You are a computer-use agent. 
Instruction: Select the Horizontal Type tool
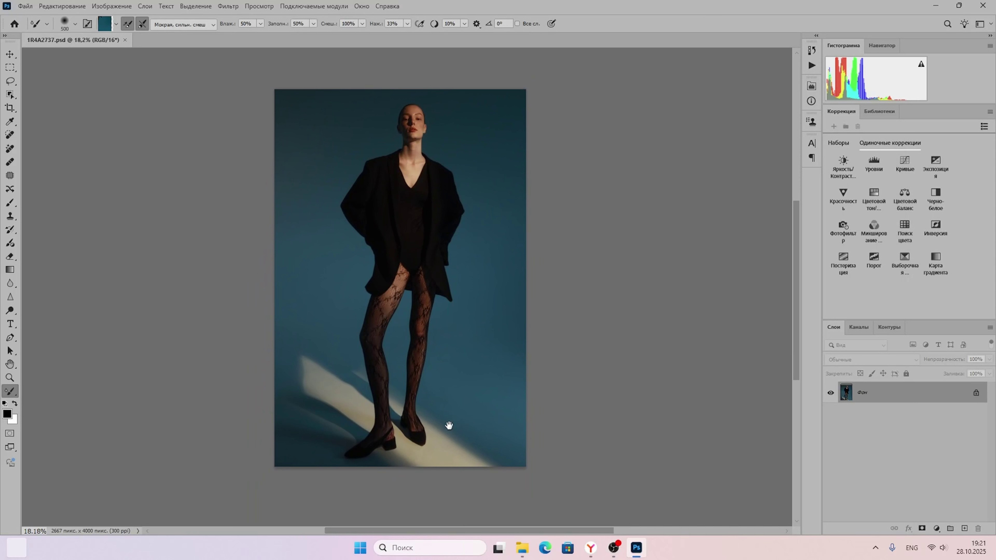click(10, 324)
